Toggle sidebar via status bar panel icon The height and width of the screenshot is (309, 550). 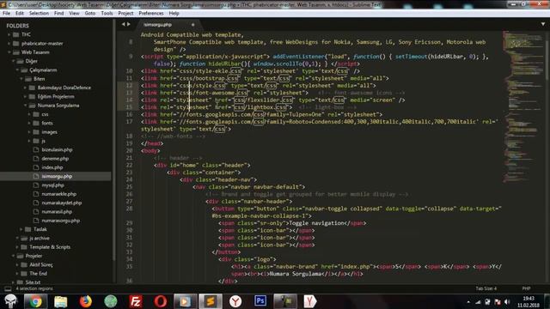pos(8,288)
